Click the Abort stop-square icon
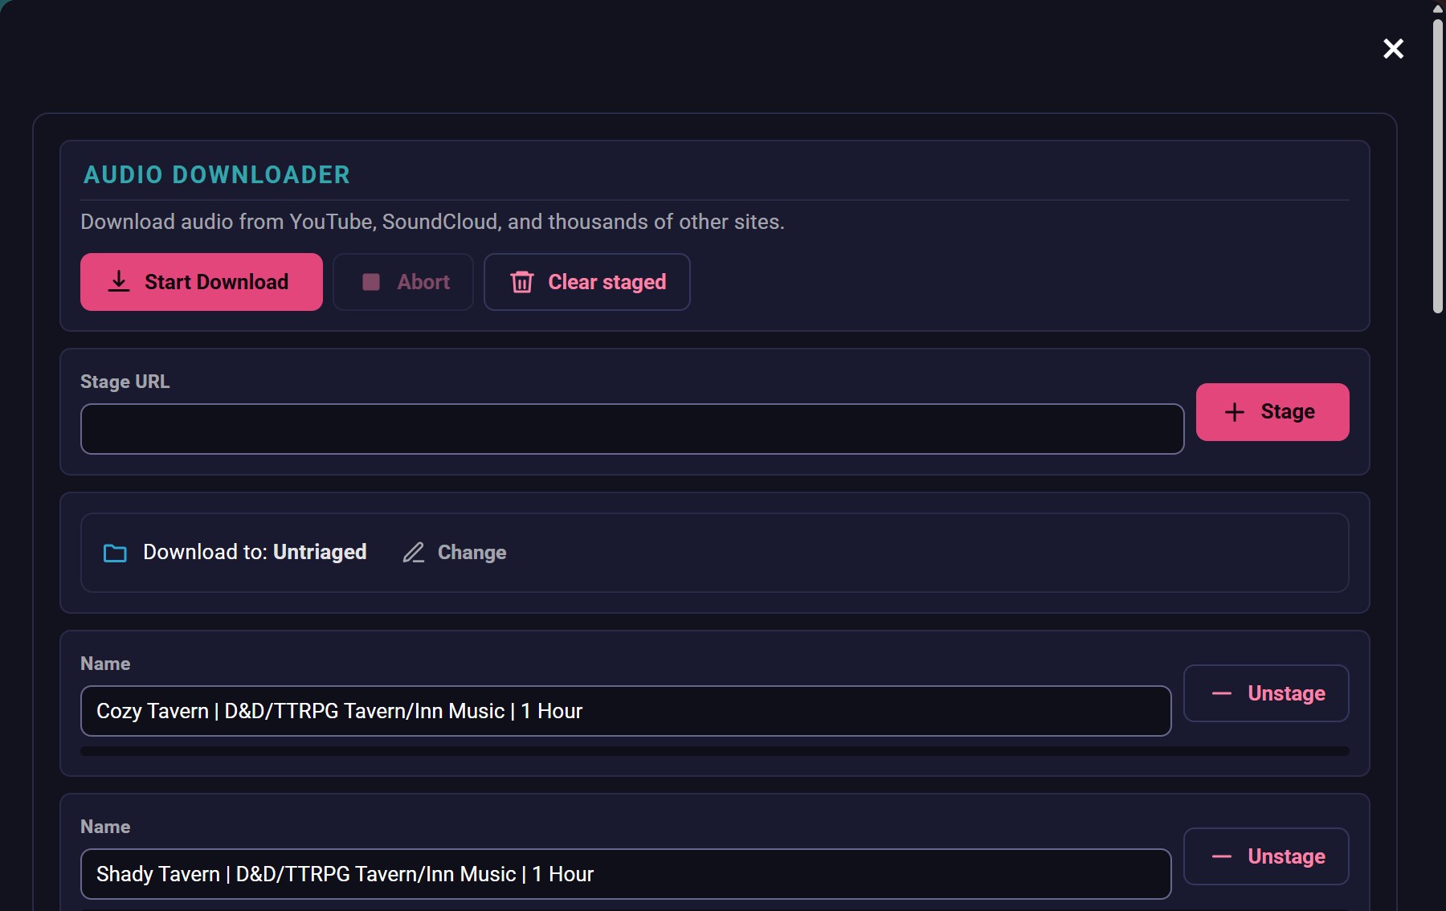 (x=371, y=282)
